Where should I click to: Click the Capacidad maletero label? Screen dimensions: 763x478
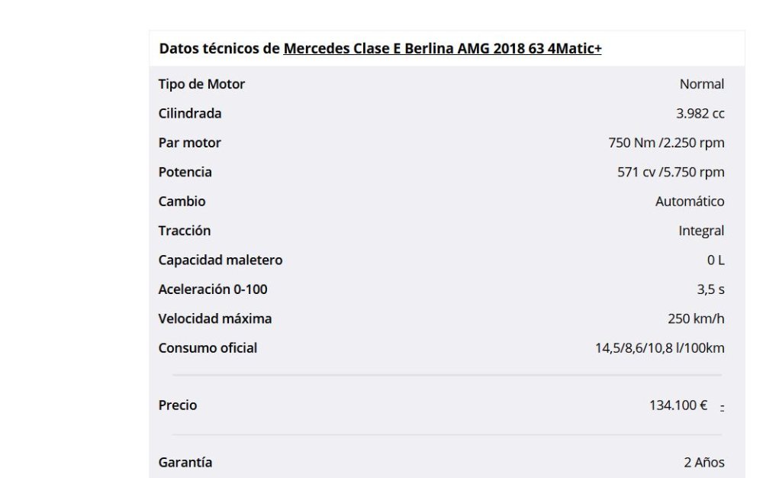pos(220,260)
